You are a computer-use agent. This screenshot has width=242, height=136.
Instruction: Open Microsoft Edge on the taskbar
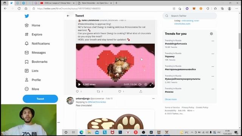(81, 132)
